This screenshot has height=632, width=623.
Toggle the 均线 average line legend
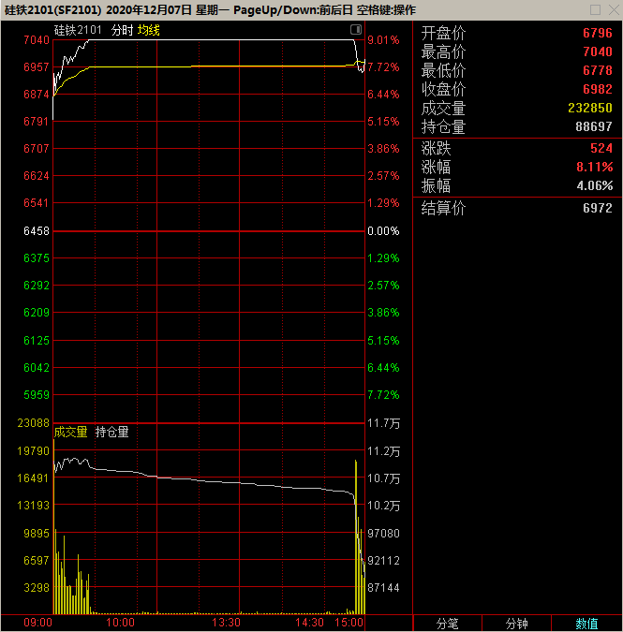[x=149, y=31]
